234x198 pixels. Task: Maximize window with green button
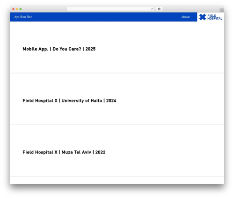tap(21, 9)
